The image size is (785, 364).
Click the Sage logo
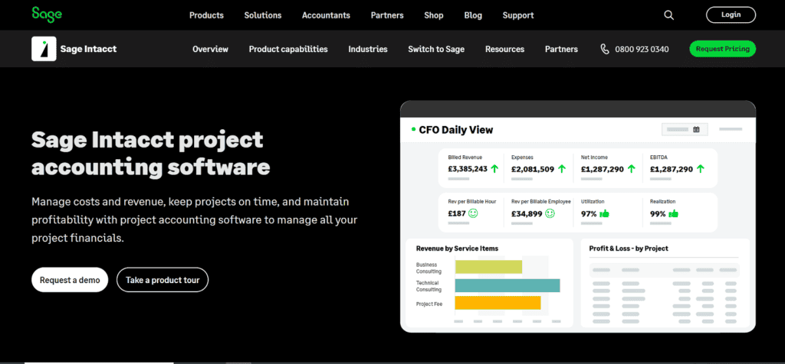(x=47, y=15)
